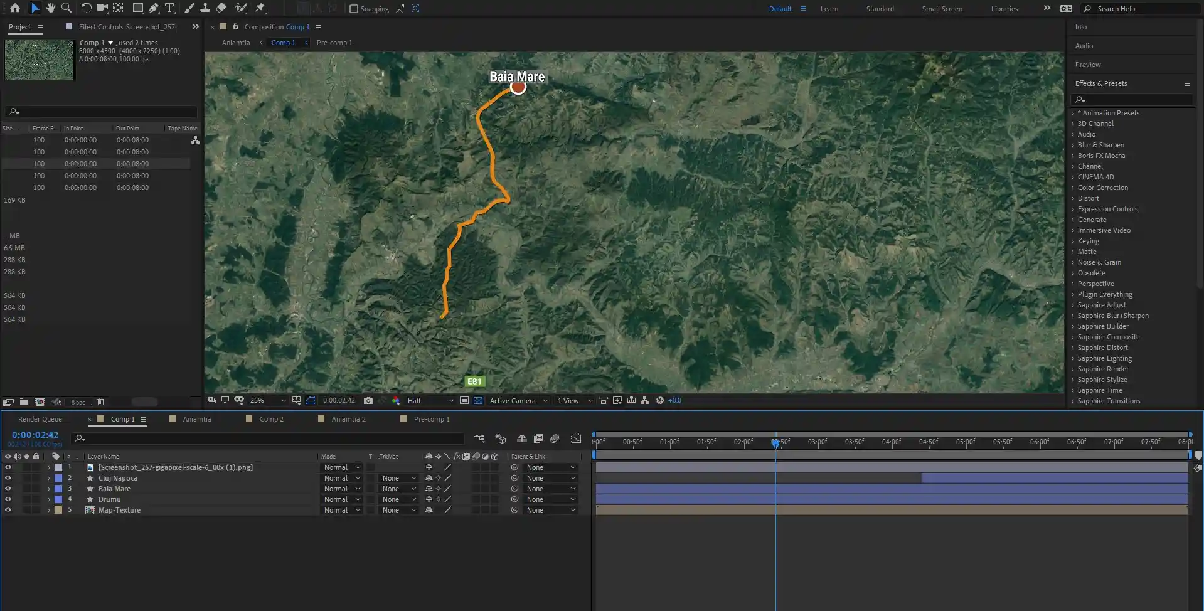Select the Pen tool
The height and width of the screenshot is (611, 1204).
click(x=154, y=8)
